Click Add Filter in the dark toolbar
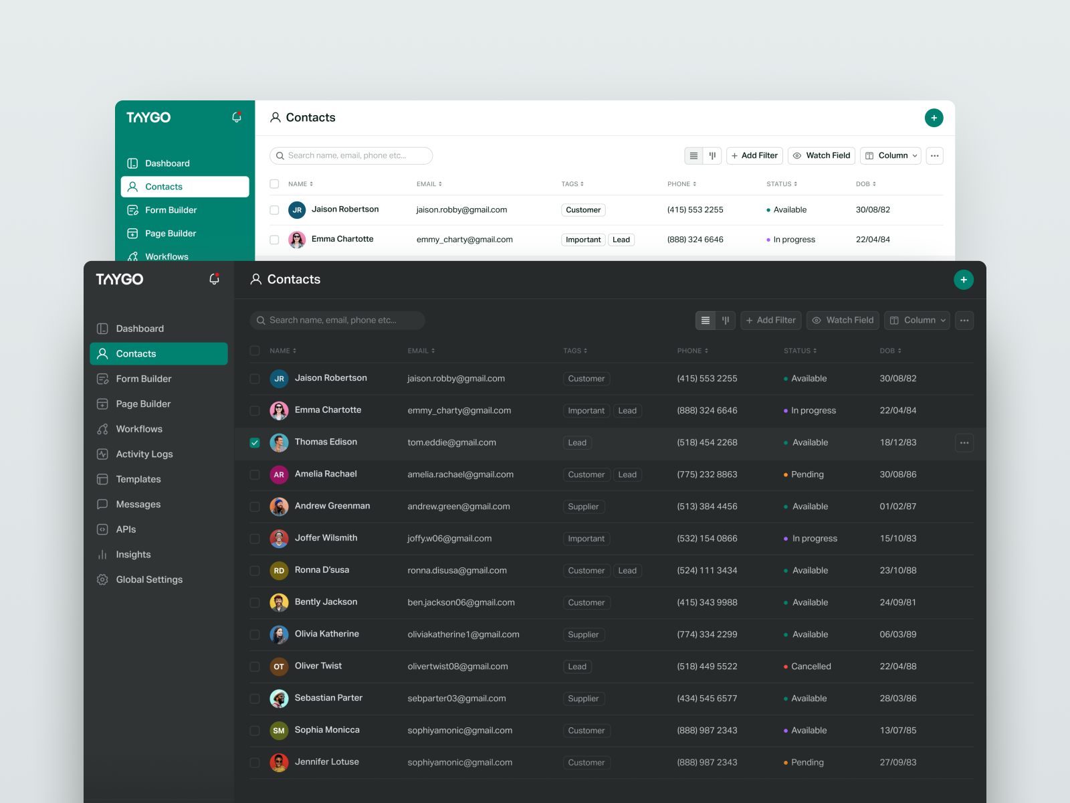Viewport: 1070px width, 803px height. 770,321
